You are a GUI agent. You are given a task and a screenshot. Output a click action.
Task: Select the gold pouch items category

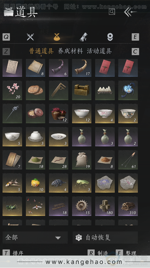pyautogui.click(x=57, y=37)
